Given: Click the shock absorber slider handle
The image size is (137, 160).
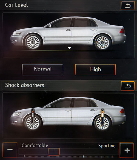Looking at the screenshot, I should point(54,152).
